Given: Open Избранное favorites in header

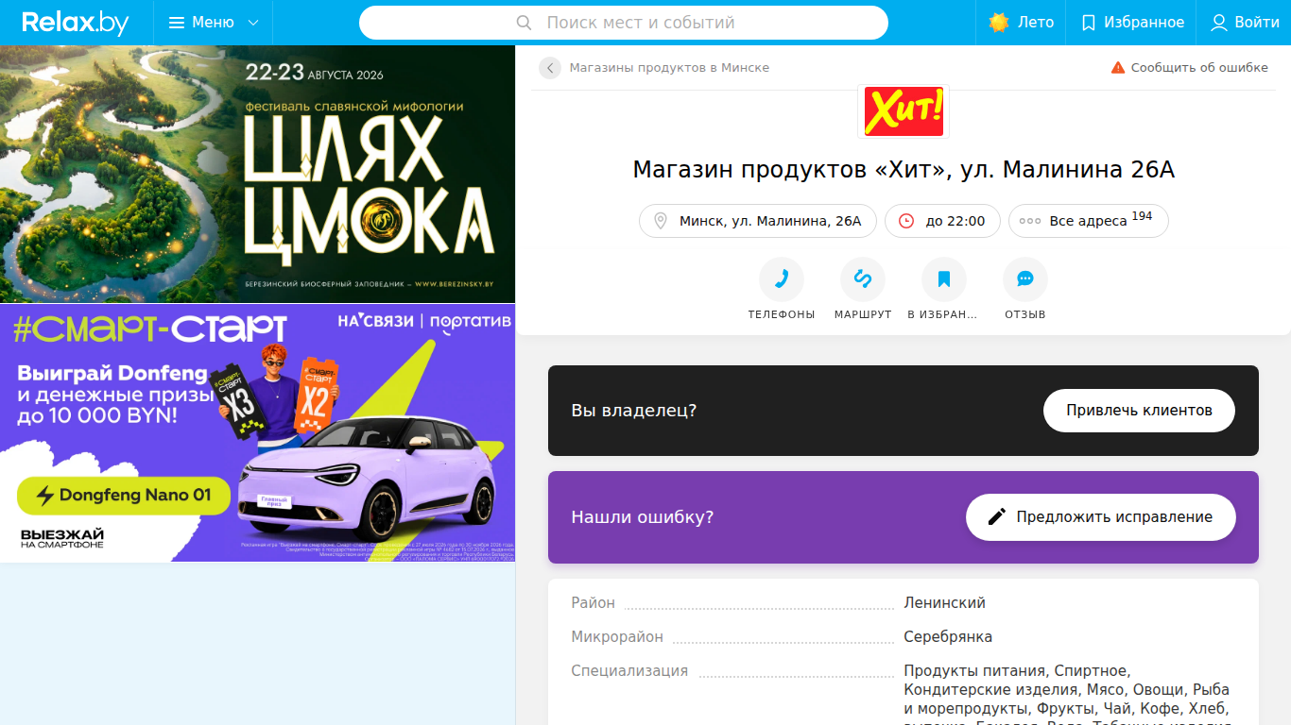Looking at the screenshot, I should point(1131,23).
